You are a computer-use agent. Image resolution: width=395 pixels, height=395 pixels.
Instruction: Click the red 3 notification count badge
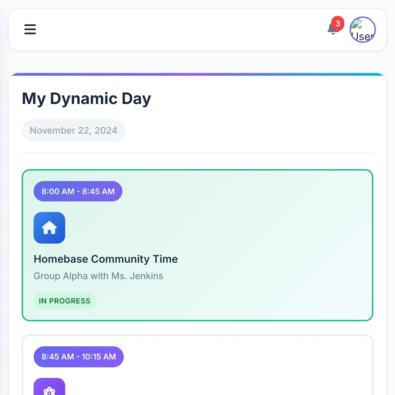[x=338, y=23]
